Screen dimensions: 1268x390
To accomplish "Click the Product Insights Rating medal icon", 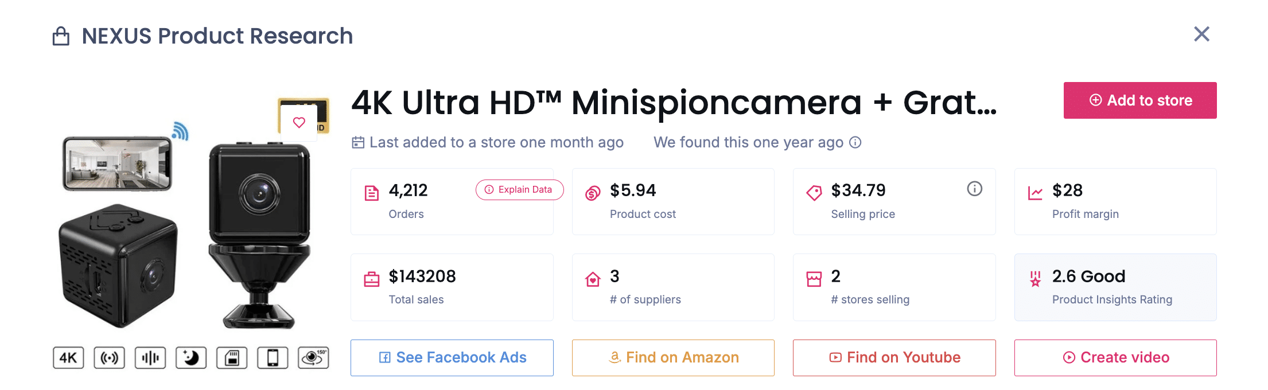I will point(1035,279).
